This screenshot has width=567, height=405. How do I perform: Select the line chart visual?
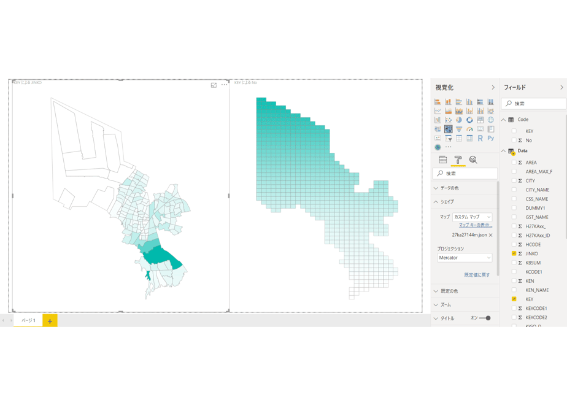click(438, 110)
